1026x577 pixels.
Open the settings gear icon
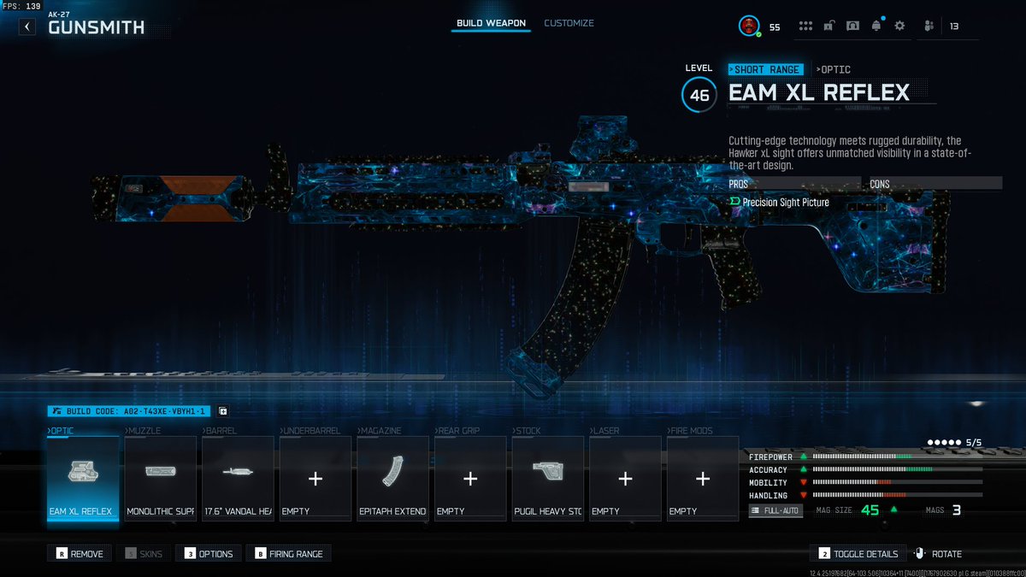(x=899, y=26)
